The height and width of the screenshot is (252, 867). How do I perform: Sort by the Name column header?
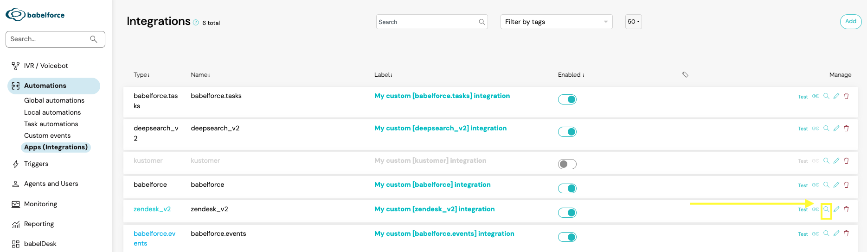pos(200,75)
